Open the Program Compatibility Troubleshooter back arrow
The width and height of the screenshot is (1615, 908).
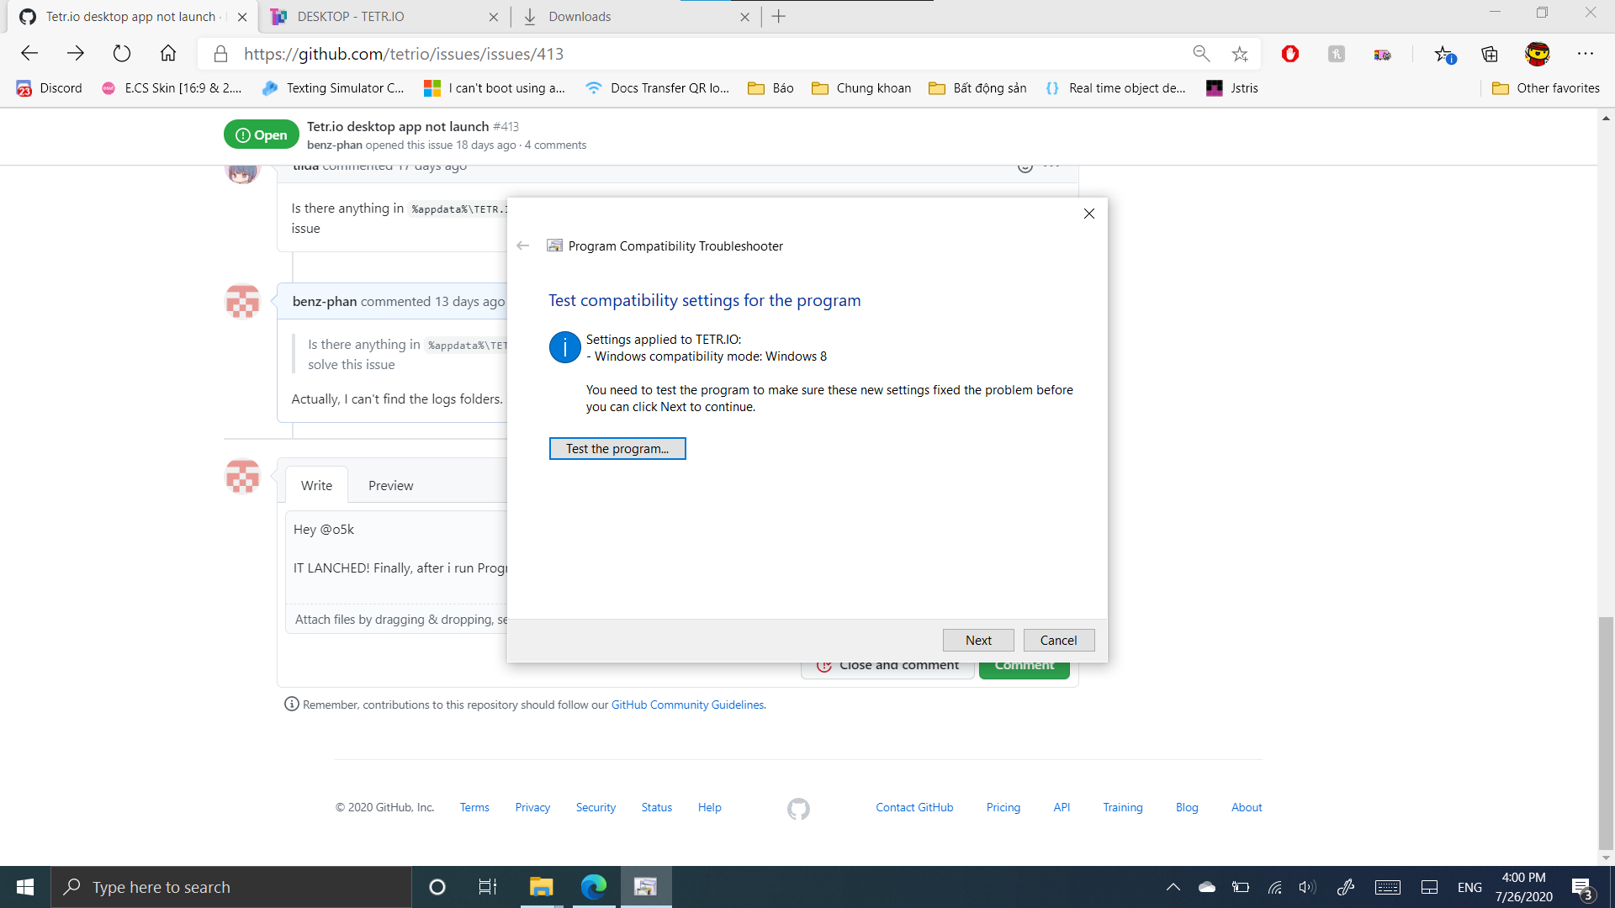[x=522, y=245]
